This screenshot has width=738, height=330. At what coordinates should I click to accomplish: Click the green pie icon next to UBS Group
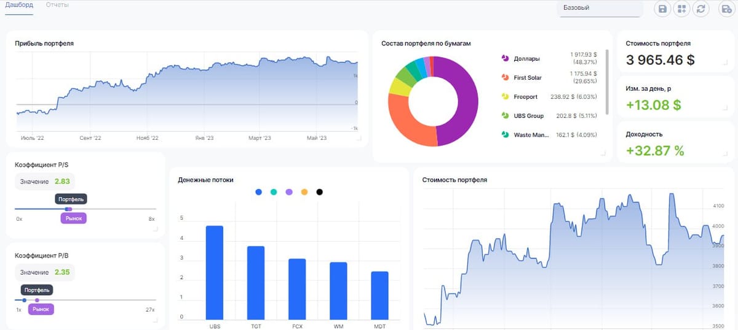click(x=505, y=115)
